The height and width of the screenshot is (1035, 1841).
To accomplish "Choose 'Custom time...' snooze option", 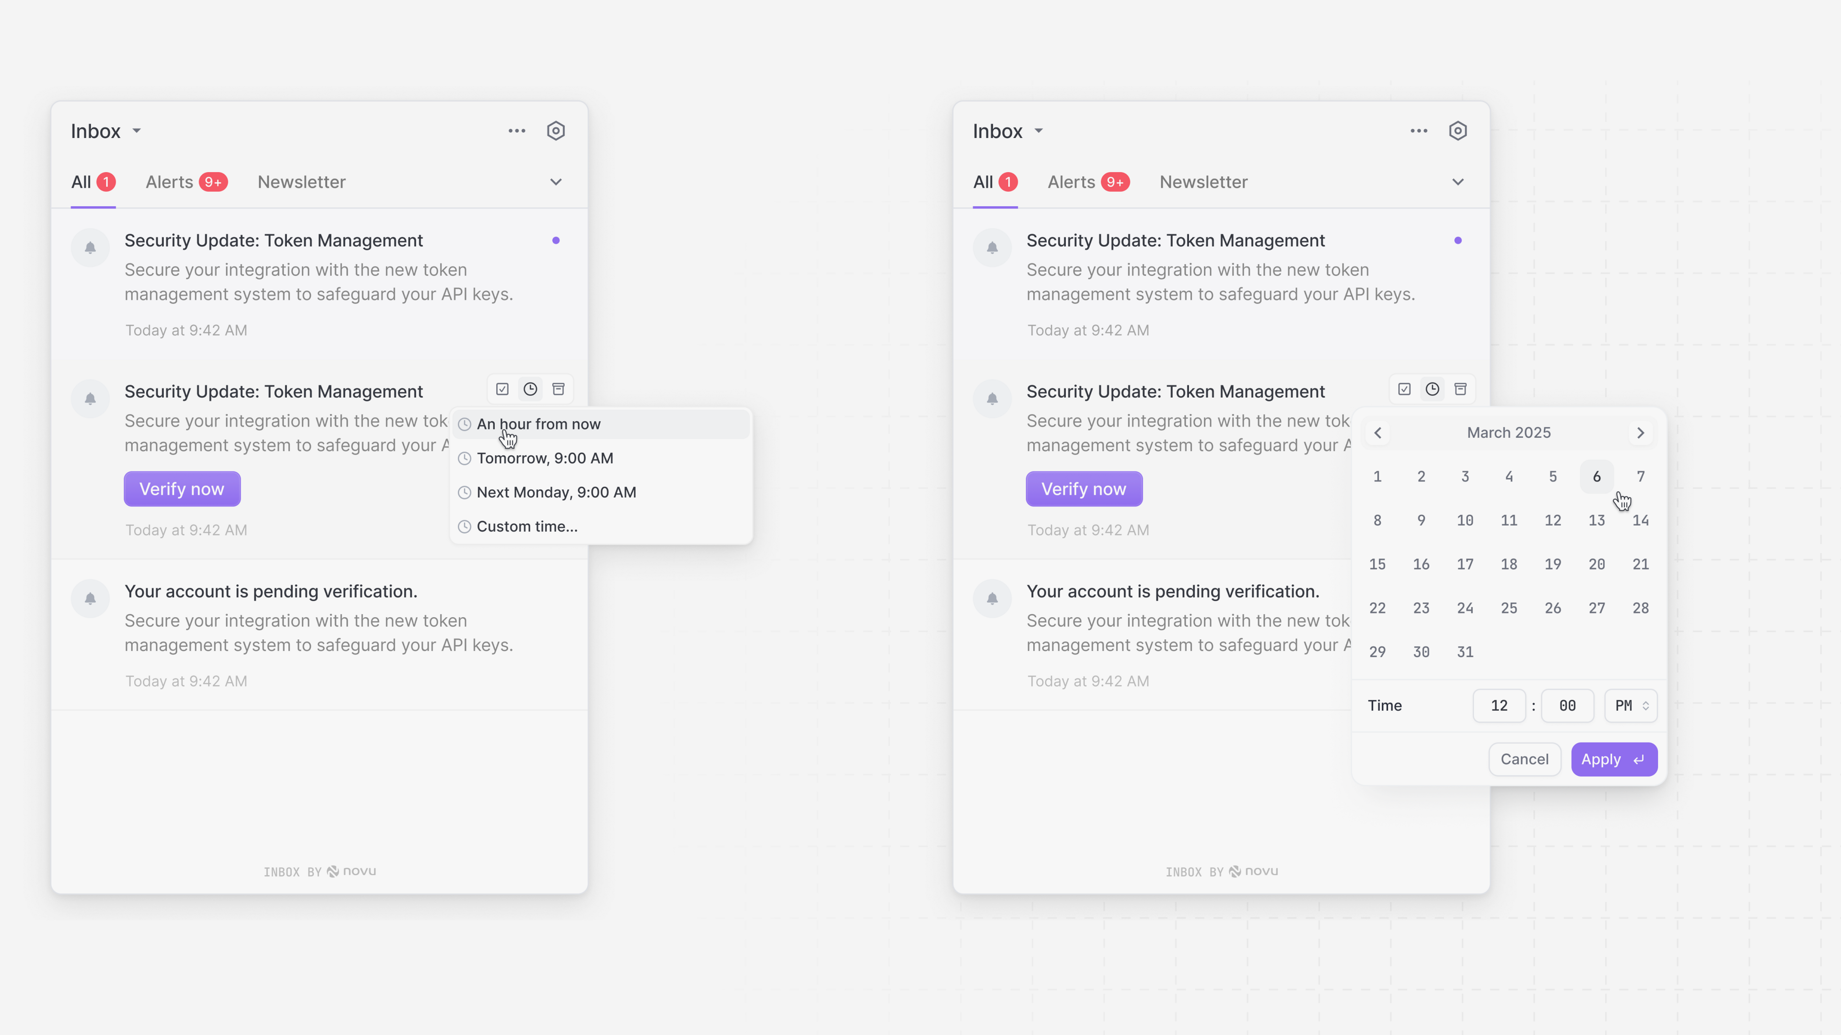I will tap(527, 527).
